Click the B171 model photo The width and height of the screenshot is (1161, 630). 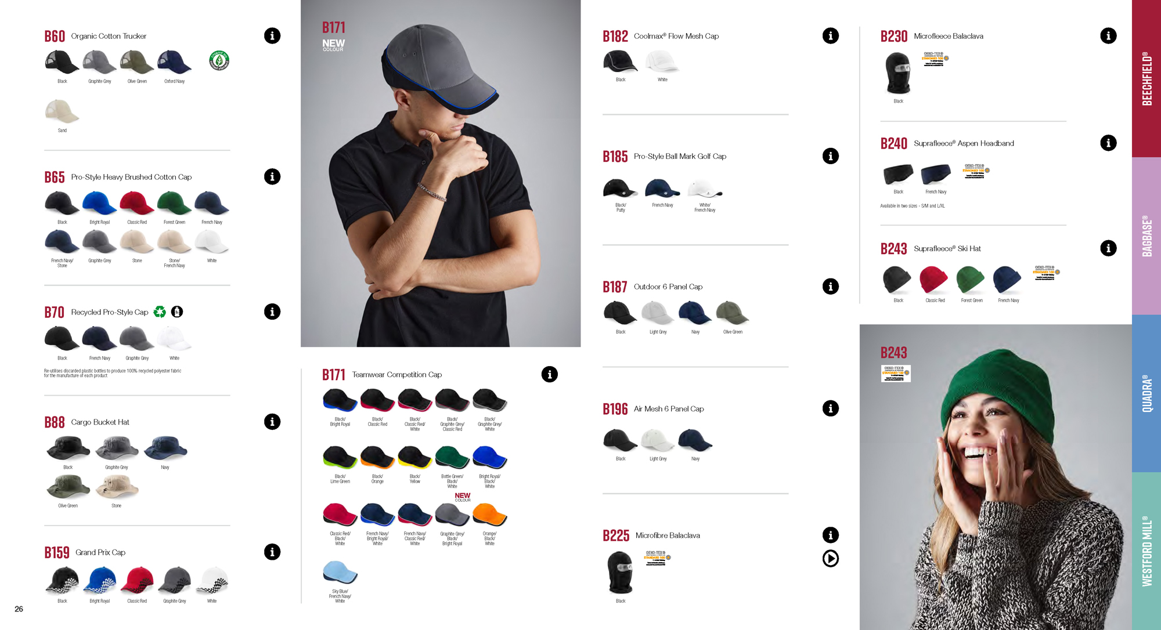[440, 174]
